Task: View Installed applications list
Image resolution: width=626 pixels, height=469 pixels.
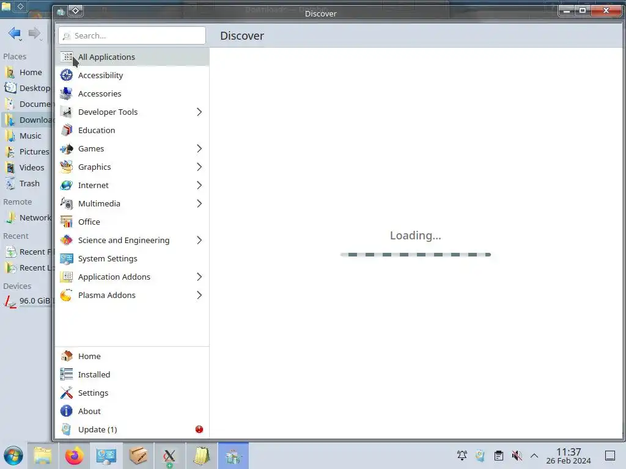Action: [x=132, y=374]
